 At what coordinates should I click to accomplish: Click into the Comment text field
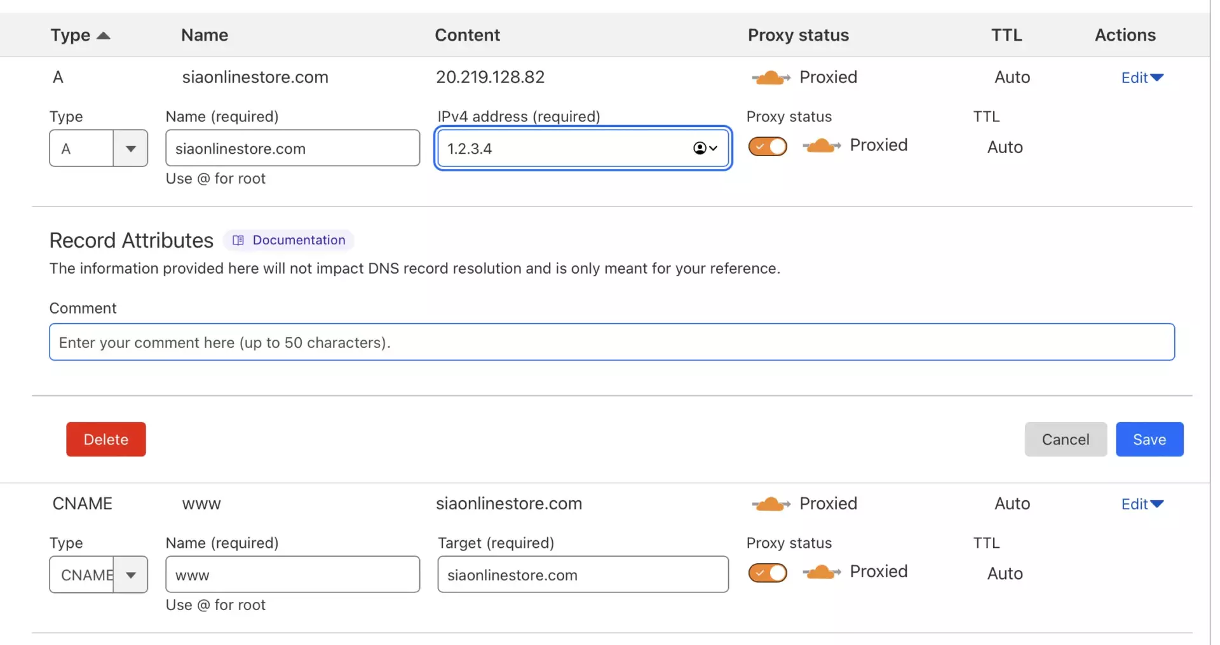coord(611,343)
